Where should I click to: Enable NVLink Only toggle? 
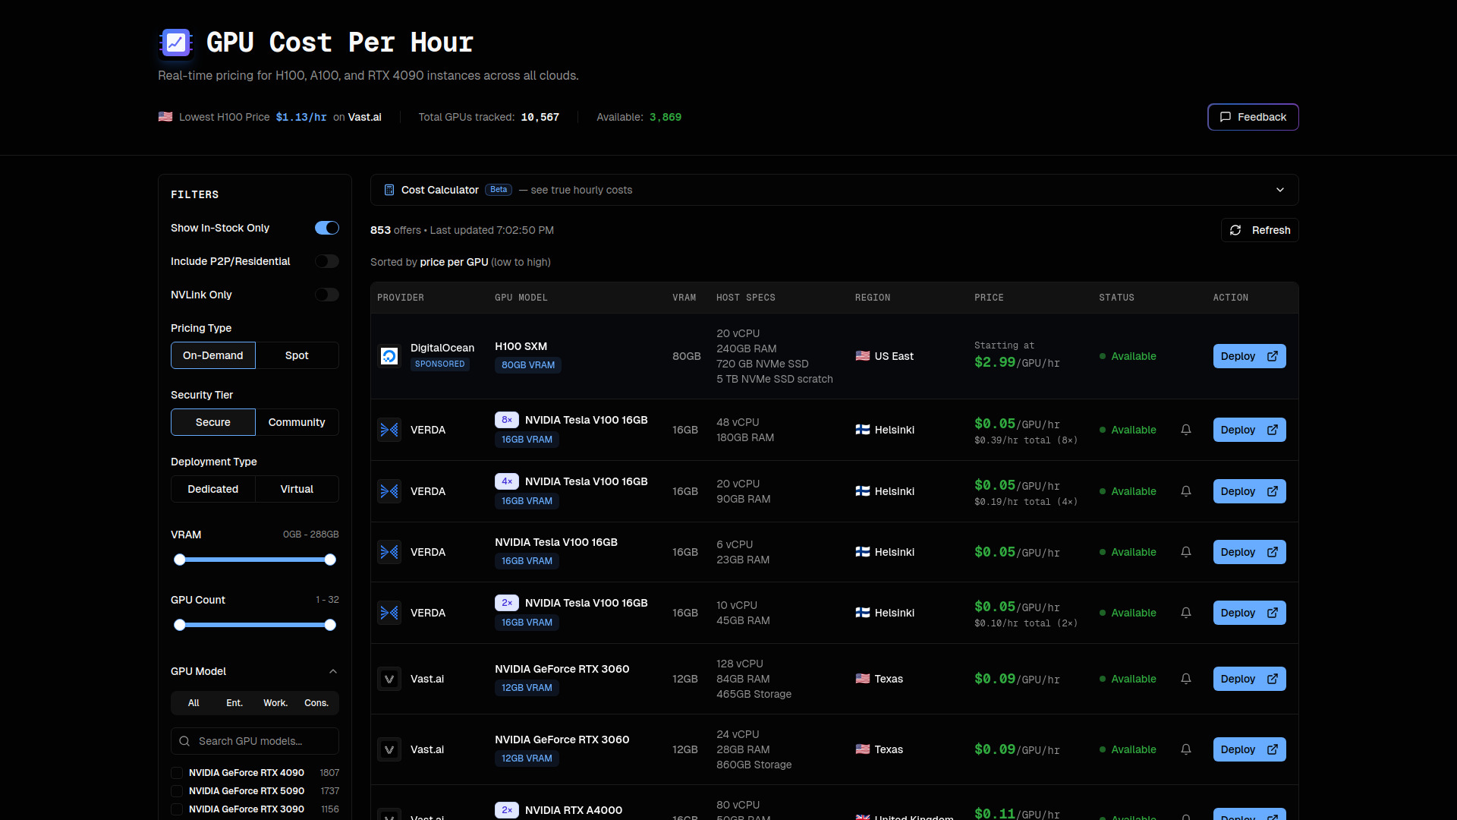click(326, 295)
